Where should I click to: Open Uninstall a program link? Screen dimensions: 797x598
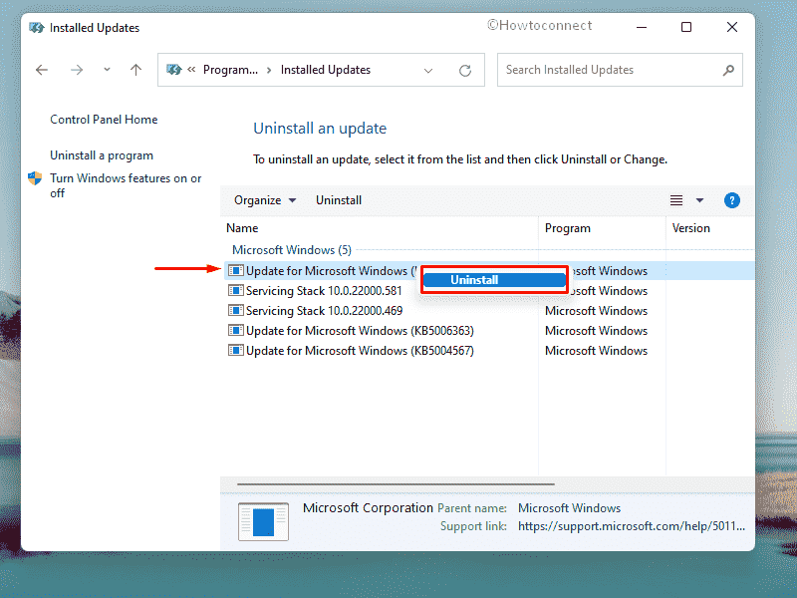[102, 155]
